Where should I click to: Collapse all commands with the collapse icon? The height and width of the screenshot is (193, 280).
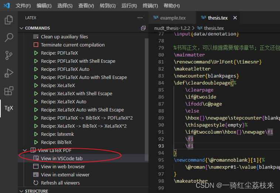[143, 28]
